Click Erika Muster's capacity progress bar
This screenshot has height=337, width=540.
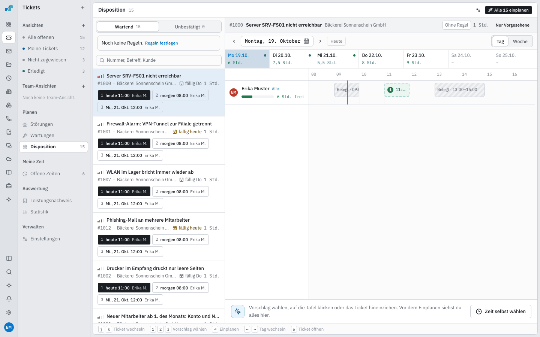coord(258,97)
